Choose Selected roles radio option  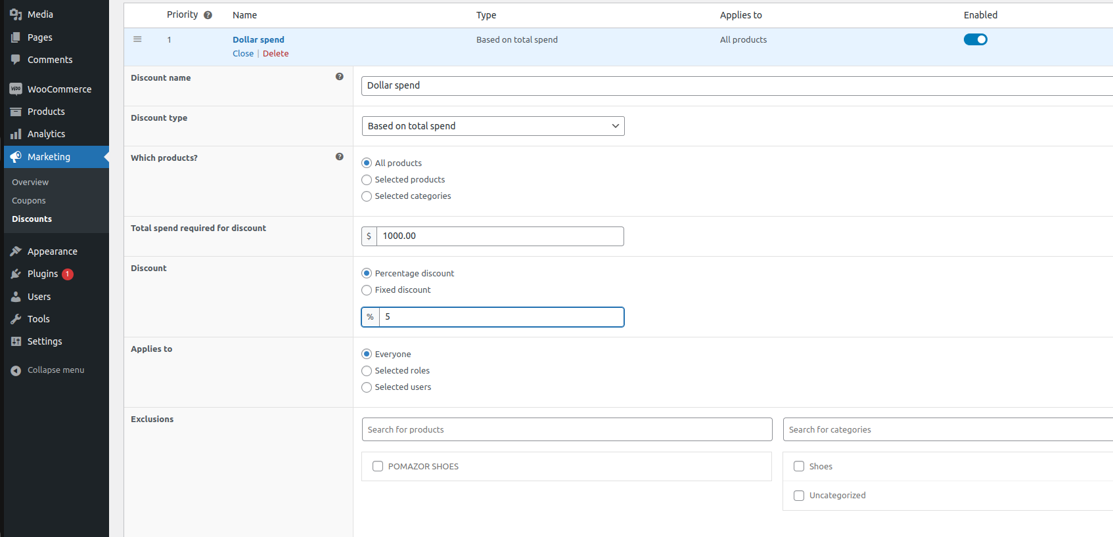367,371
